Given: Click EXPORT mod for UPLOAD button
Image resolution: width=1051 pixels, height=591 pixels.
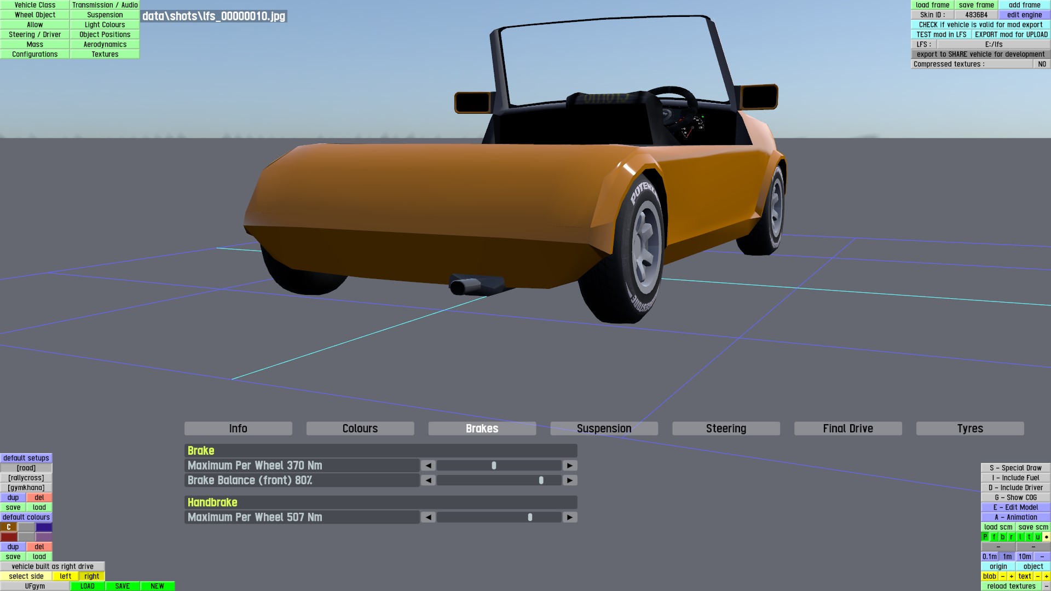Looking at the screenshot, I should [x=1011, y=34].
